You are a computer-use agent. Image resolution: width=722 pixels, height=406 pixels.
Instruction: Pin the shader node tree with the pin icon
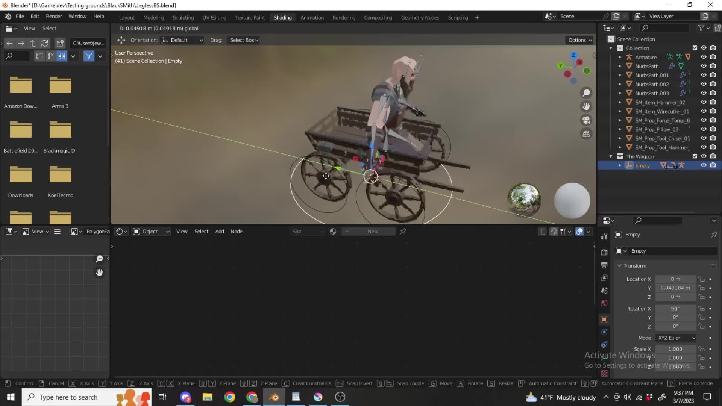[402, 231]
